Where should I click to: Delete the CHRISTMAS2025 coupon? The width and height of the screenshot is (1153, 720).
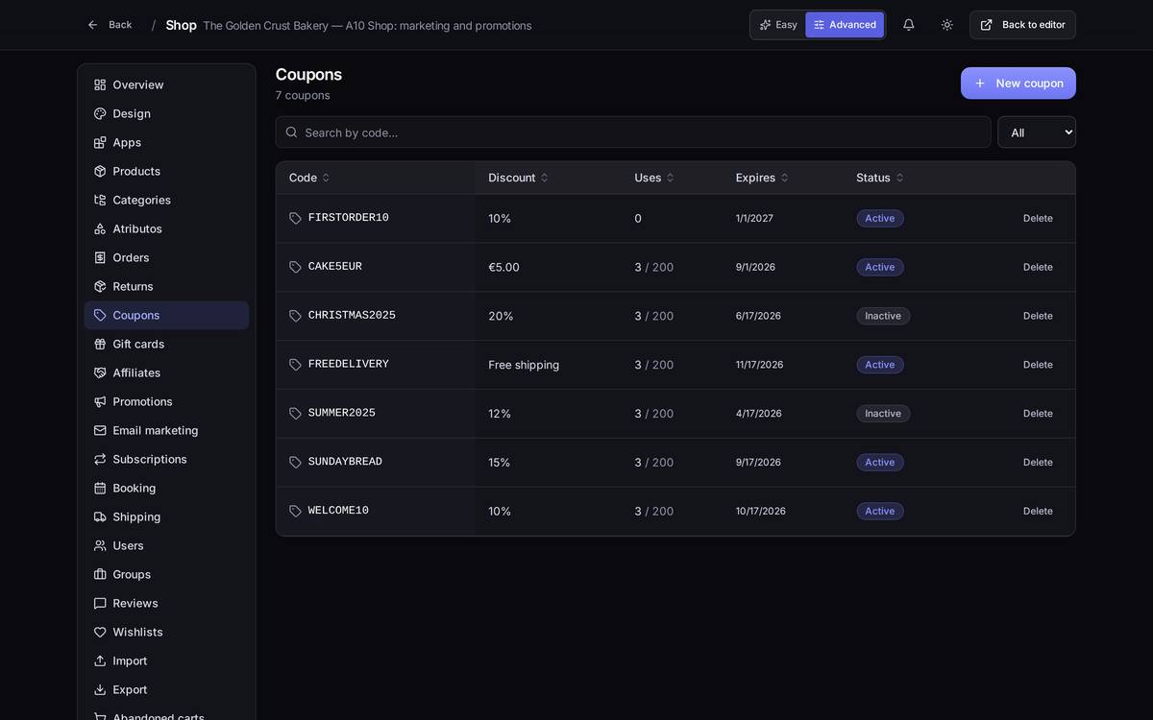pyautogui.click(x=1038, y=316)
